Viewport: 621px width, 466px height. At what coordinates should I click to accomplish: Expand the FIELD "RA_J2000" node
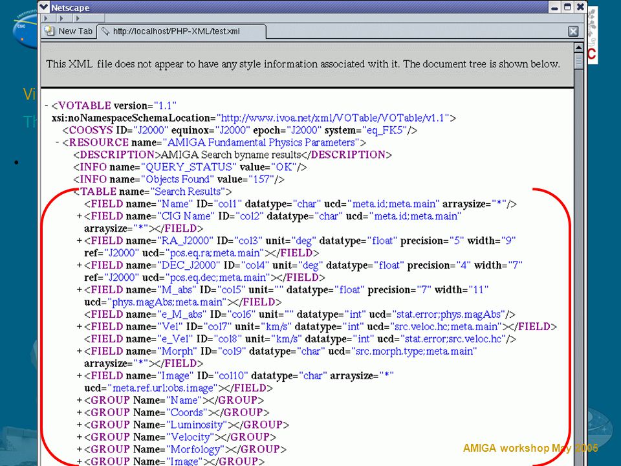(x=79, y=241)
